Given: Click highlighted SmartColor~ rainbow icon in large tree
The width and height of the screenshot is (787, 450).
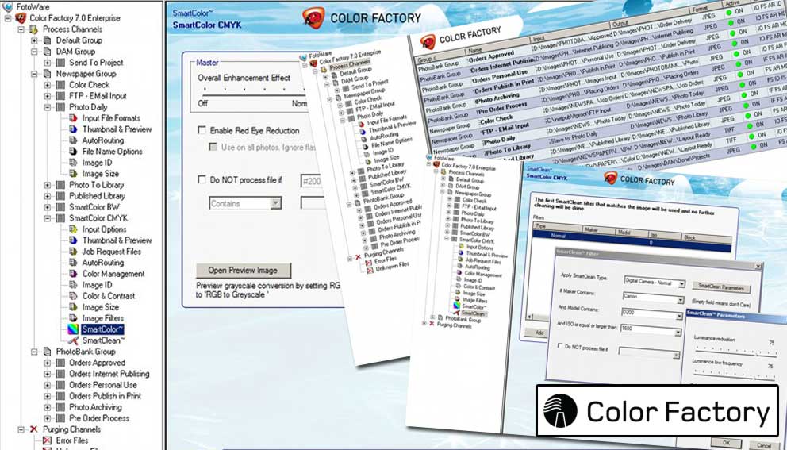Looking at the screenshot, I should [x=73, y=329].
